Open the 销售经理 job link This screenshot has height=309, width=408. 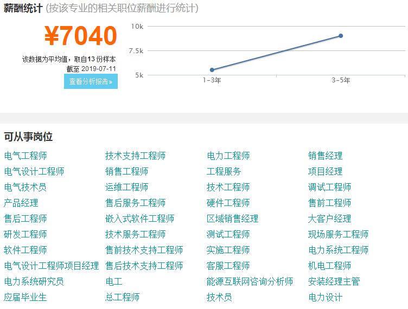point(325,156)
